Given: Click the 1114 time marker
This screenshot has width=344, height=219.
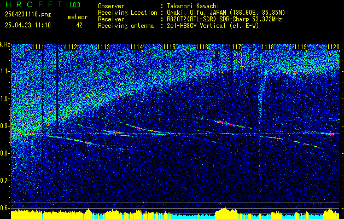Looking at the screenshot, I should point(137,47).
